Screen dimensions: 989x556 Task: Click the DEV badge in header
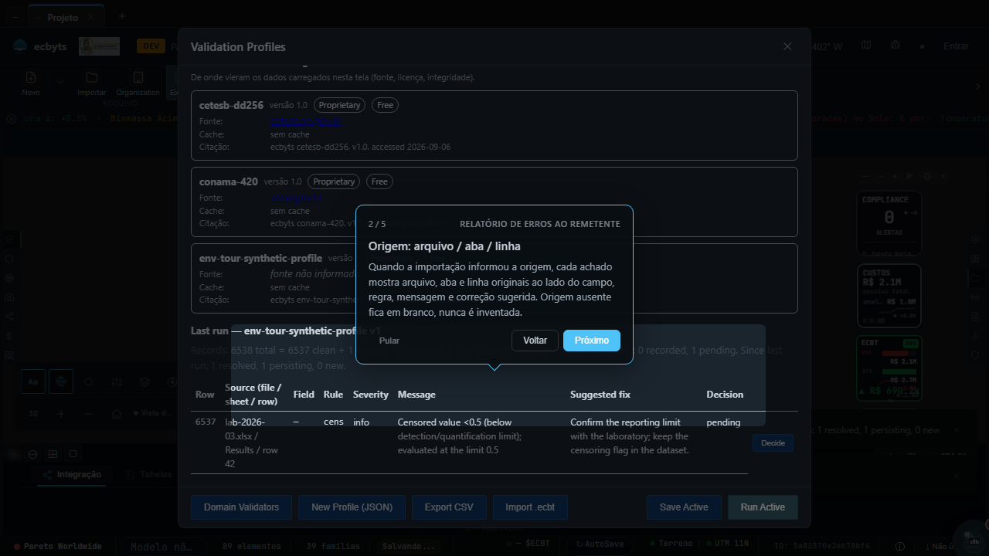click(x=151, y=46)
